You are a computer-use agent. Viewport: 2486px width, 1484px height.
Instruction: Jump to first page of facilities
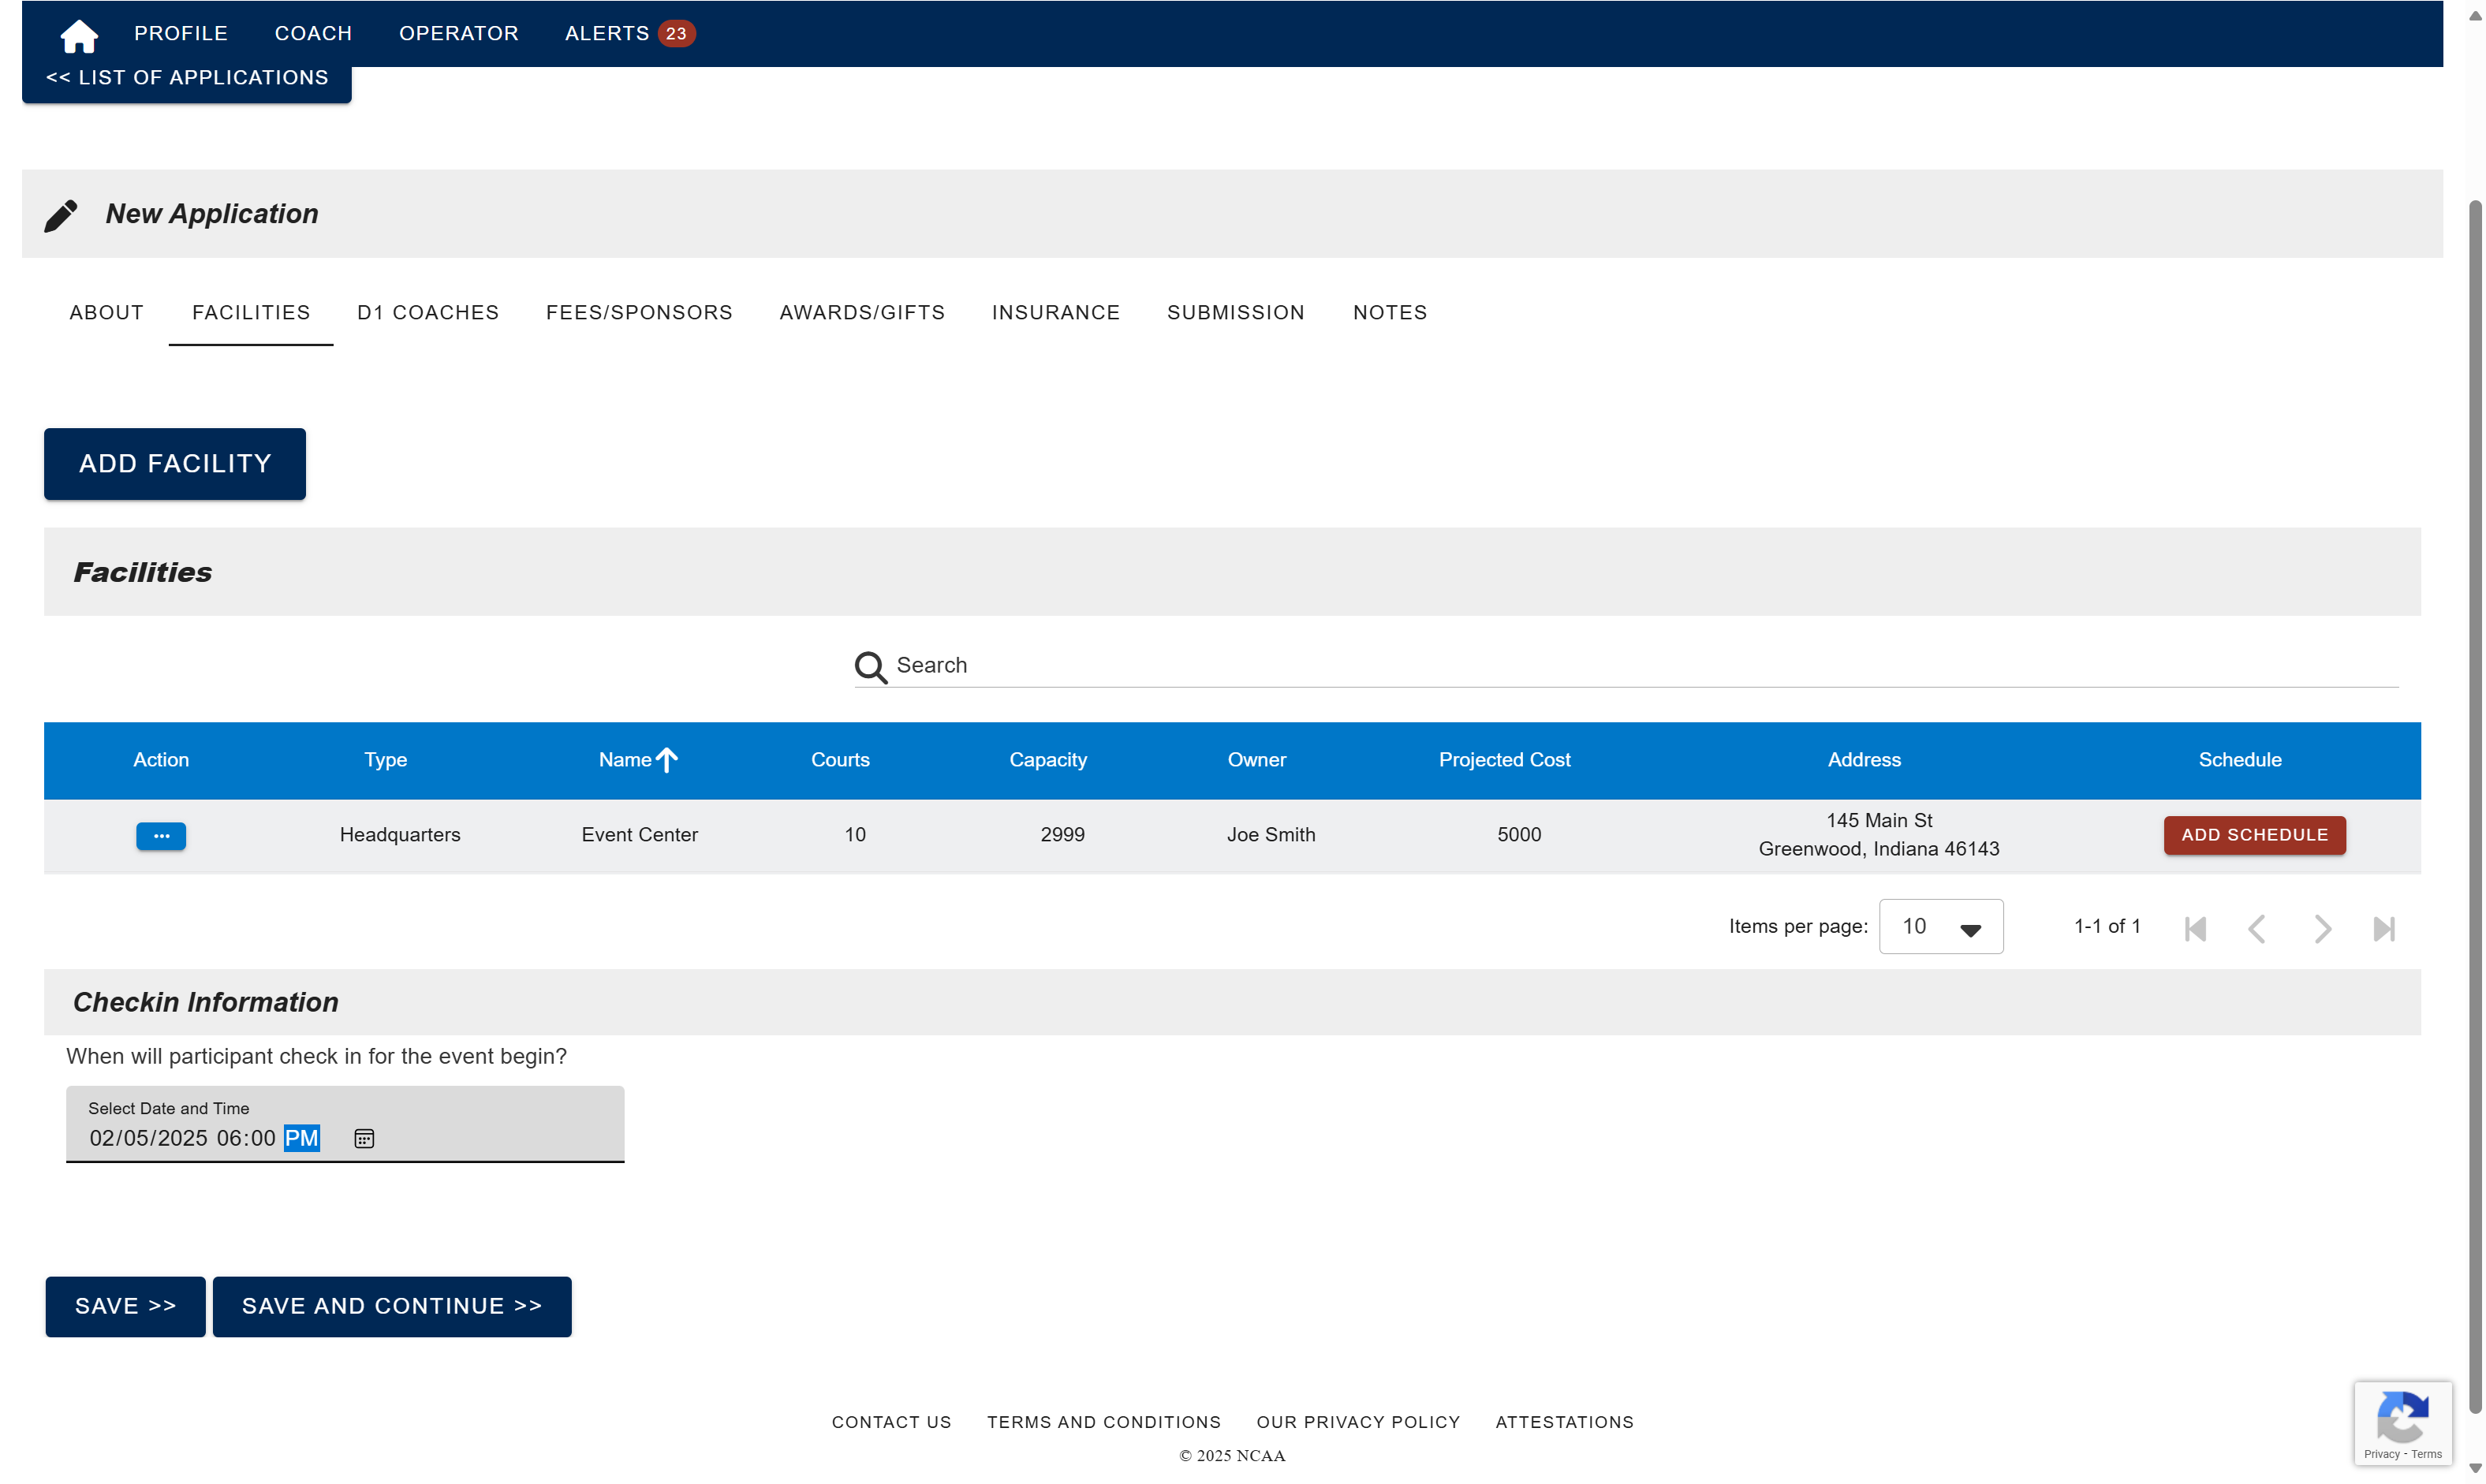2195,928
